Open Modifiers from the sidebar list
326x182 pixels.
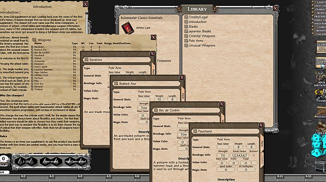tap(320, 30)
